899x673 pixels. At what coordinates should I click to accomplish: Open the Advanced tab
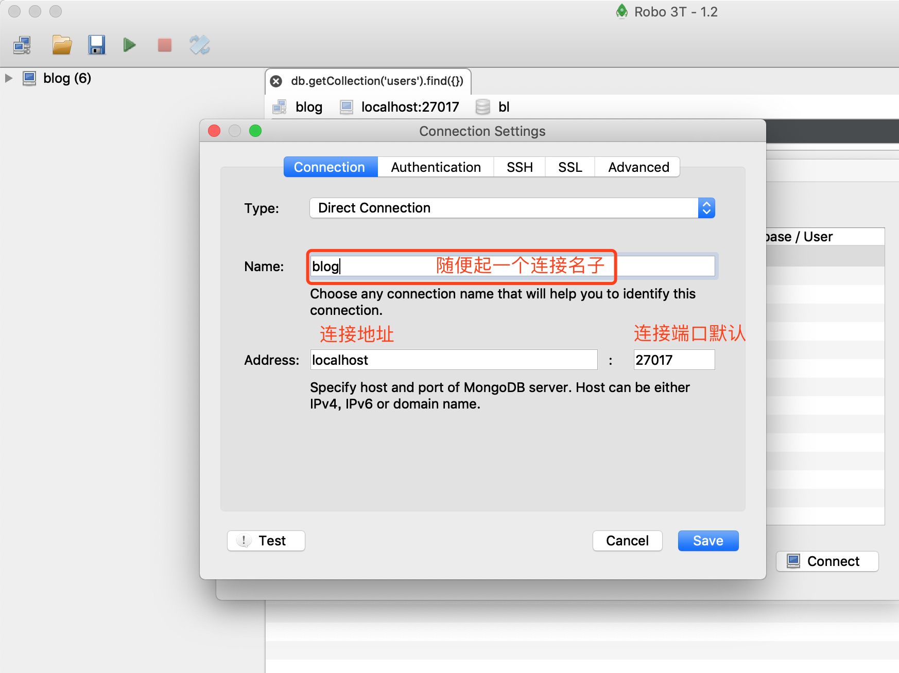(x=638, y=167)
